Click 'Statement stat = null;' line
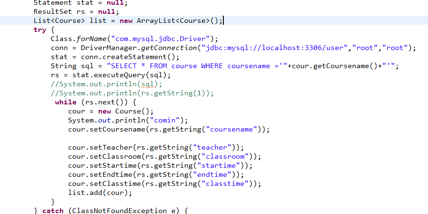The width and height of the screenshot is (428, 214). (x=80, y=3)
